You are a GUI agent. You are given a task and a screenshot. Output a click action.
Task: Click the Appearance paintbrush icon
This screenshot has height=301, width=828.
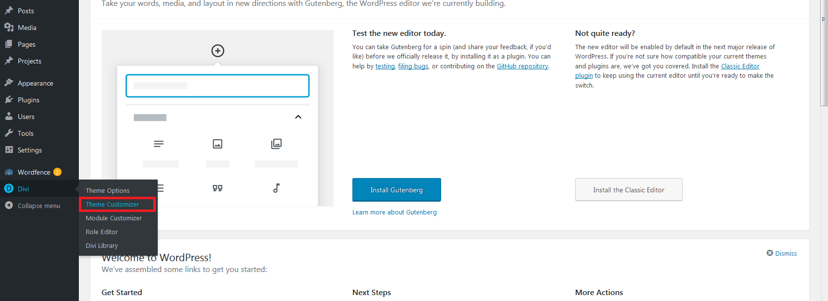point(9,83)
